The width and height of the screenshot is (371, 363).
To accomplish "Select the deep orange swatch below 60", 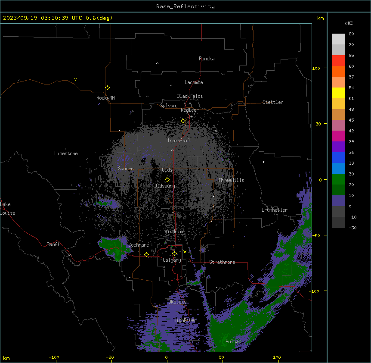I will click(x=338, y=71).
